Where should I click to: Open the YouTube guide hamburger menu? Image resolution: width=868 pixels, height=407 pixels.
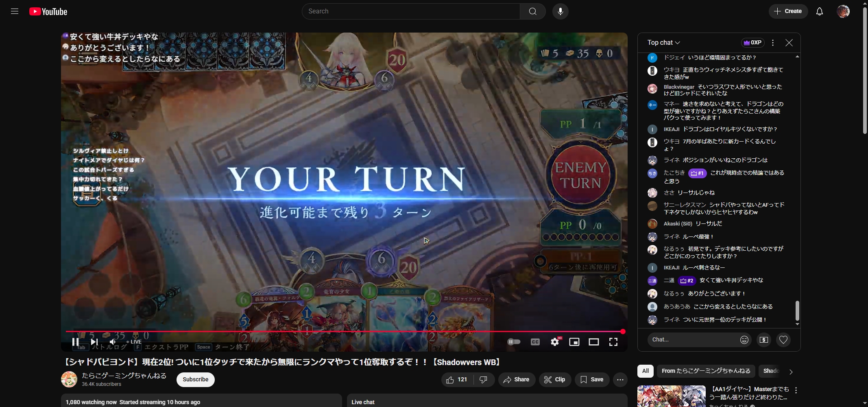[x=15, y=11]
